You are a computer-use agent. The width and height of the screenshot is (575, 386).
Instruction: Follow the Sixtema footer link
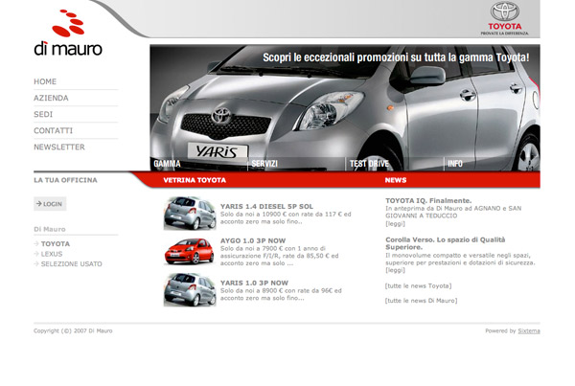pyautogui.click(x=529, y=330)
